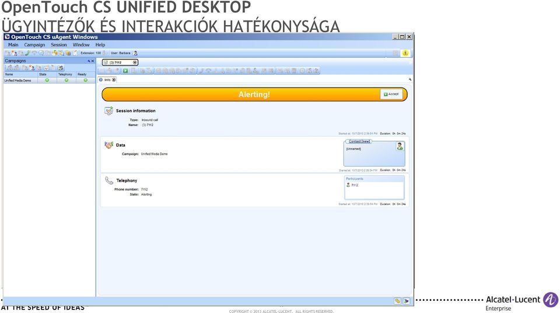Click the agent with red badge icon in Campaigns toolbar
The width and height of the screenshot is (560, 313).
point(32,68)
